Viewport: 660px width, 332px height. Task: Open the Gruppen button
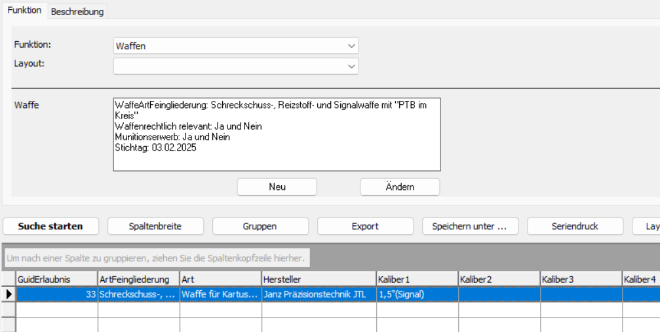pos(259,227)
